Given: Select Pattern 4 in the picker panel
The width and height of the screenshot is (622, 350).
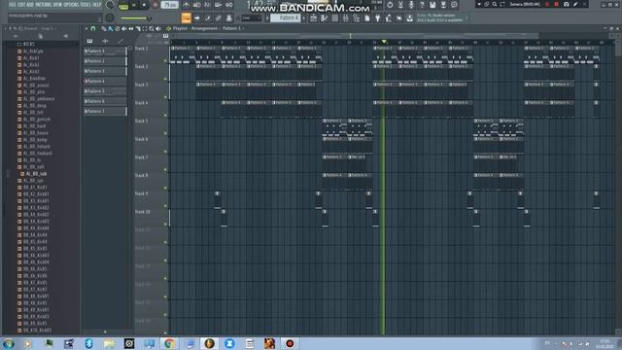Looking at the screenshot, I should coord(105,81).
